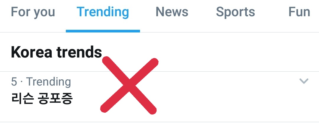Open the News tab
Screen dimensions: 319x123
(172, 12)
